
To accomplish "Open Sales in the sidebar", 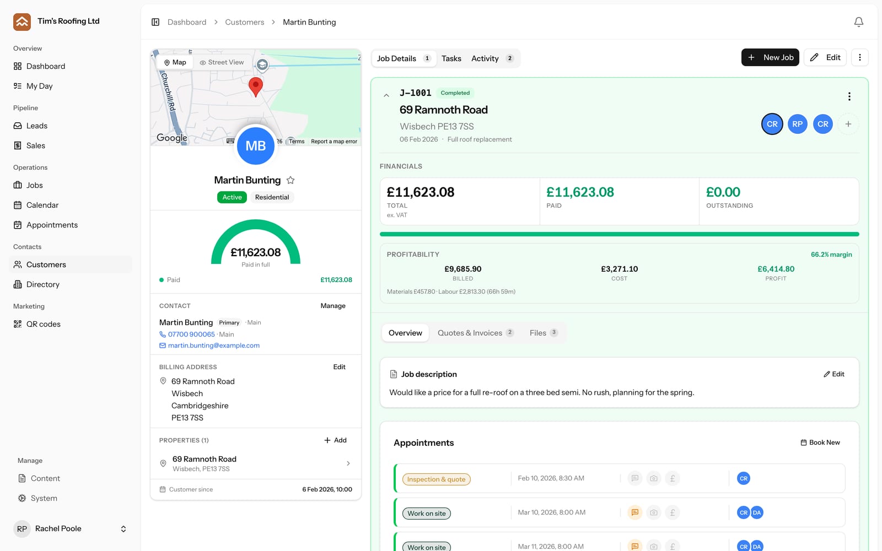I will point(71,145).
